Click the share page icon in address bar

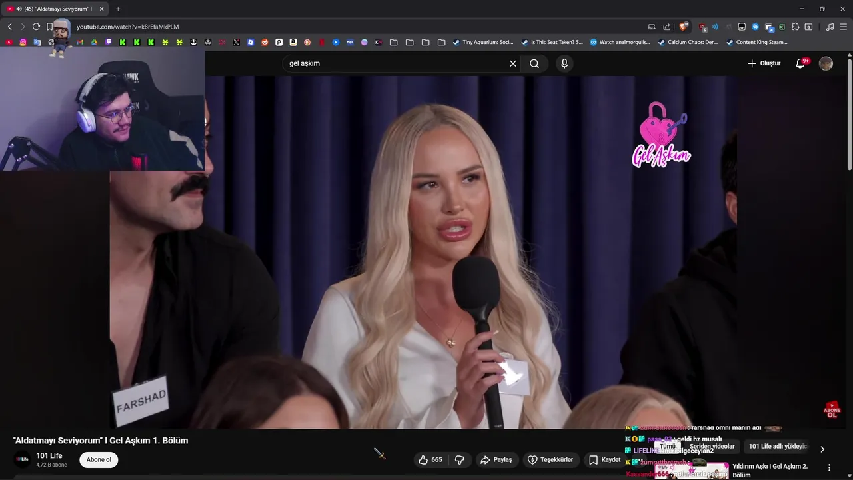coord(666,27)
